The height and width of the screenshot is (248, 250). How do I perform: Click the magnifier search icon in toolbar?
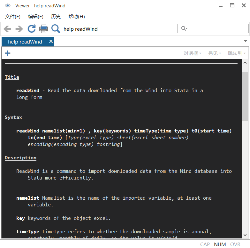[x=56, y=29]
